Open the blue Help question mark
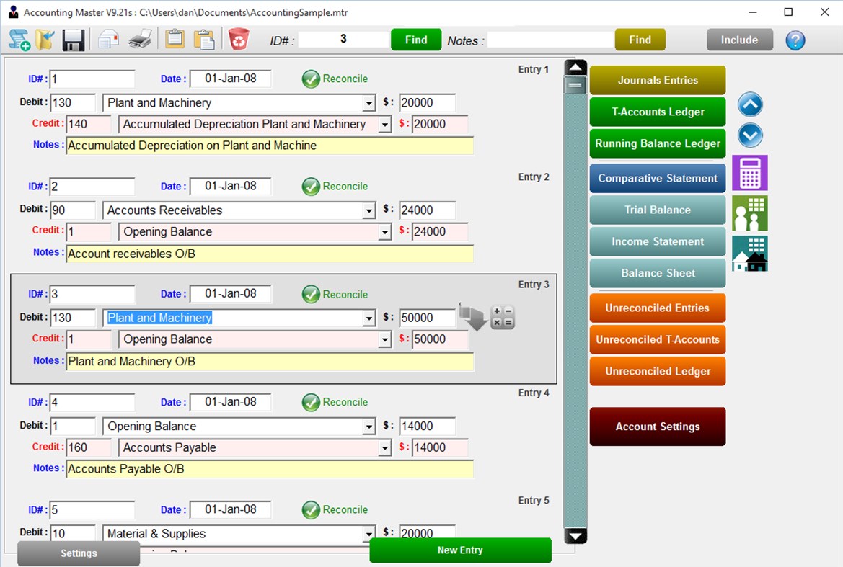 795,40
